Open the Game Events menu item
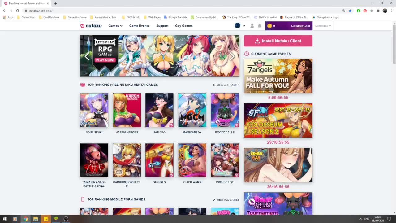This screenshot has width=396, height=223. [139, 26]
